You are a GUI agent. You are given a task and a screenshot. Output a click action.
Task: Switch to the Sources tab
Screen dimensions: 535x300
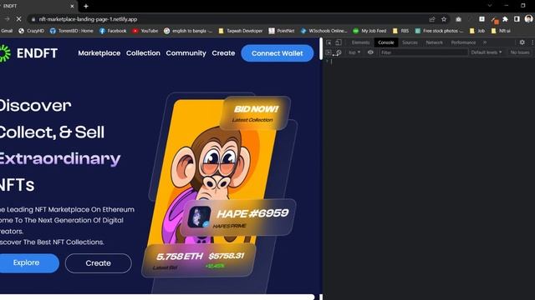[x=410, y=42]
